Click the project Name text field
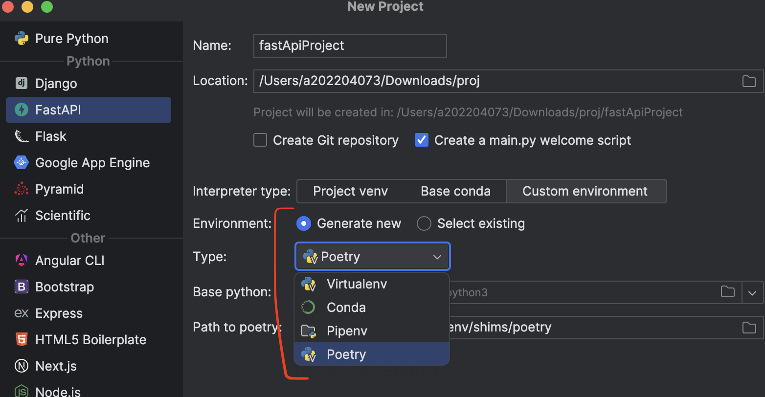This screenshot has height=397, width=765. click(350, 45)
